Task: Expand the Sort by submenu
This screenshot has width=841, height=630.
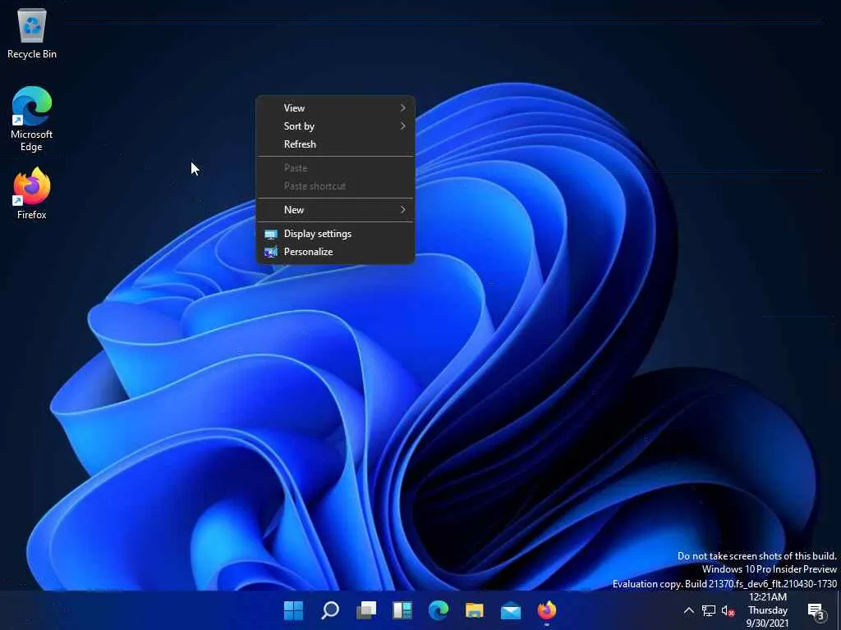Action: (x=336, y=126)
